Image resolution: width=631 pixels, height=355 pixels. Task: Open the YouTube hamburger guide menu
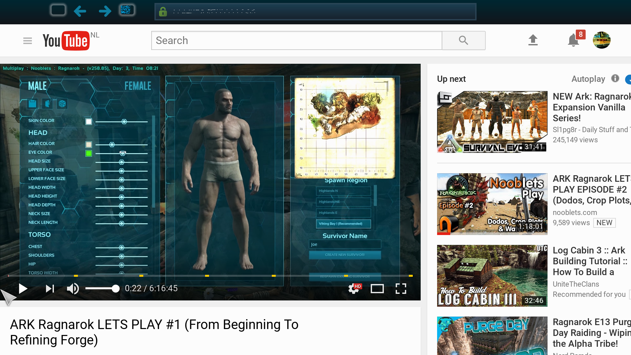pyautogui.click(x=28, y=41)
